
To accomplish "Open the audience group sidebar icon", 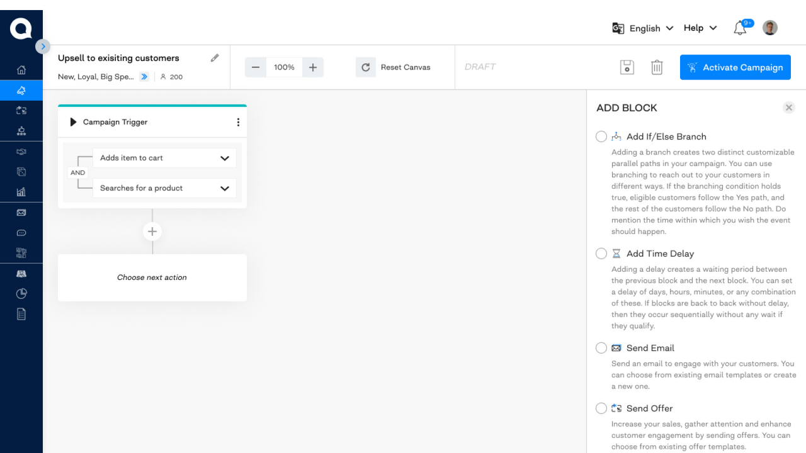I will [x=21, y=274].
